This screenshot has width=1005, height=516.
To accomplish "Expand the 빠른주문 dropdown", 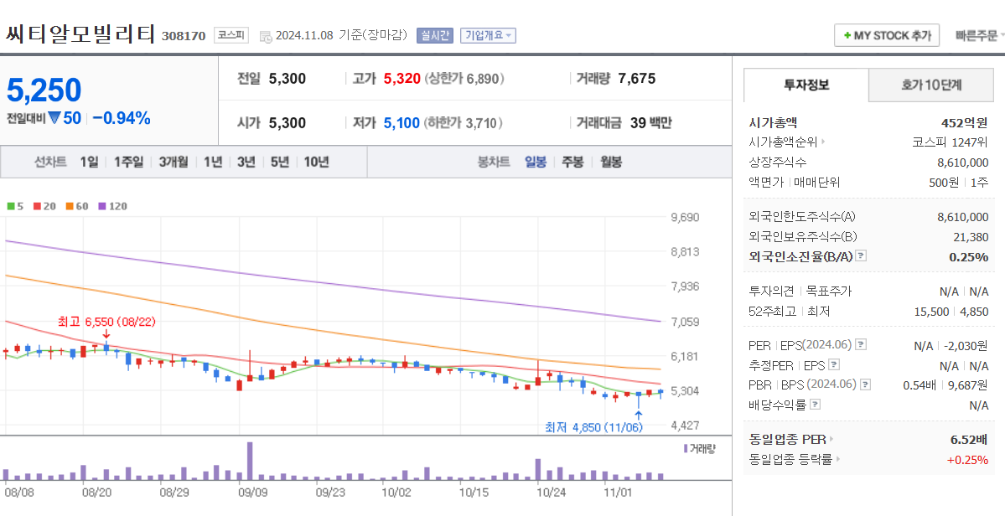I will coord(980,35).
